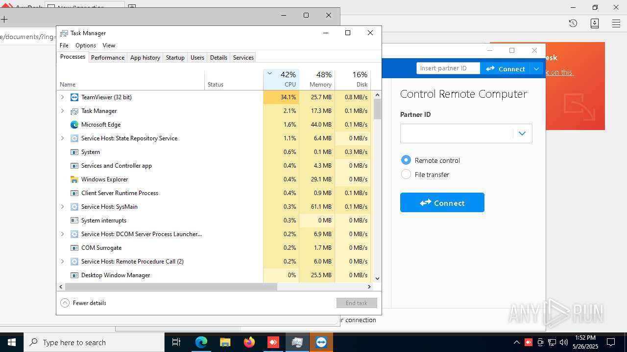Click the End task button
This screenshot has width=627, height=352.
[x=357, y=303]
